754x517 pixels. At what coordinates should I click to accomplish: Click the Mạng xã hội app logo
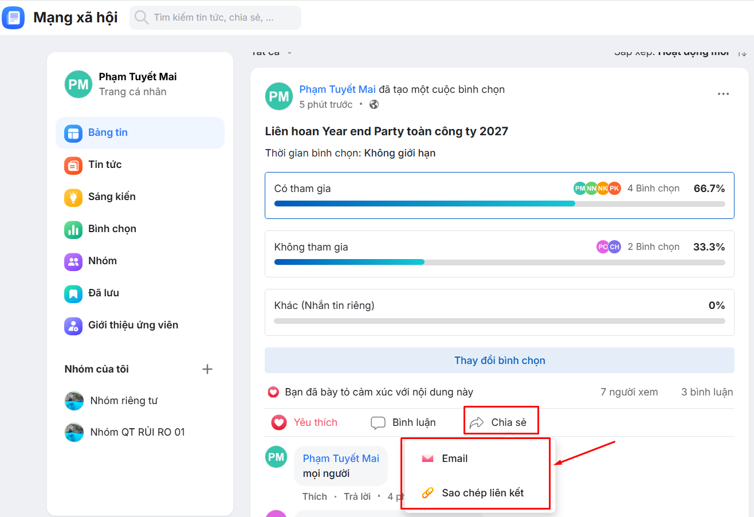tap(13, 18)
